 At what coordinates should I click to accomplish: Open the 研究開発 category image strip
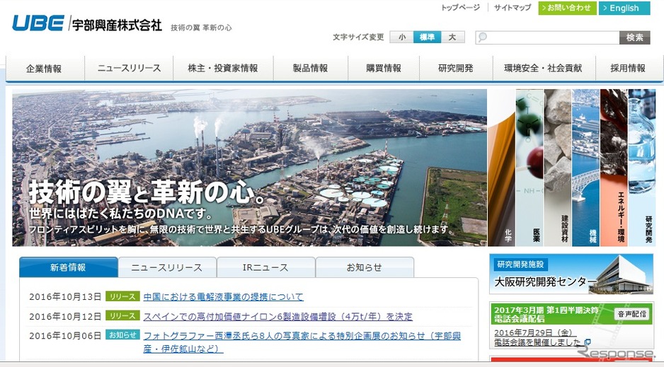coord(642,167)
